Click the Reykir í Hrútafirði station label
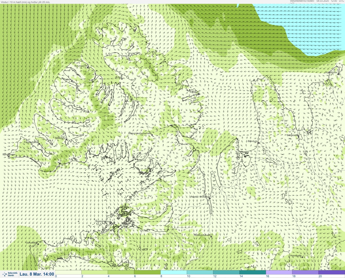Image resolution: width=345 pixels, height=278 pixels. [x=199, y=197]
